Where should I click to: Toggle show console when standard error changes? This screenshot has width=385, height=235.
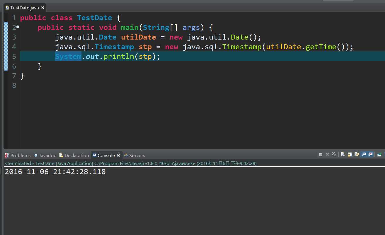click(370, 154)
